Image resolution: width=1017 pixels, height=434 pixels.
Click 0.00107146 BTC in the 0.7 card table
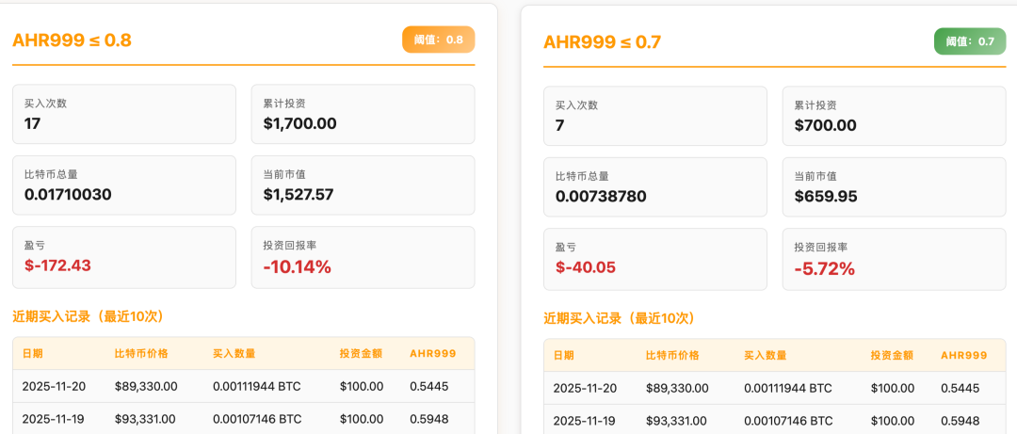coord(788,421)
